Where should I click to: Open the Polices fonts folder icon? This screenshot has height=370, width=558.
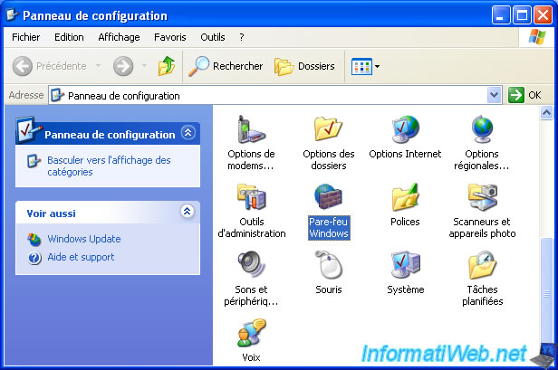pyautogui.click(x=405, y=197)
